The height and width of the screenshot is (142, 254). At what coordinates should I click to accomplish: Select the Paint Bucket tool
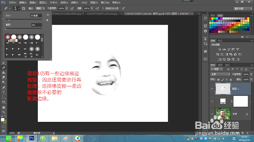coord(4,73)
